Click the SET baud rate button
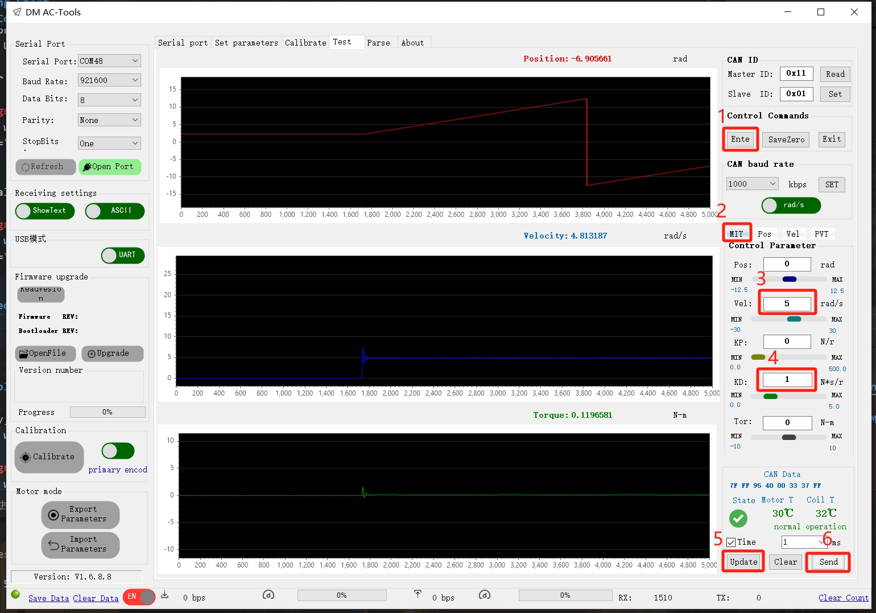The width and height of the screenshot is (876, 613). 832,184
